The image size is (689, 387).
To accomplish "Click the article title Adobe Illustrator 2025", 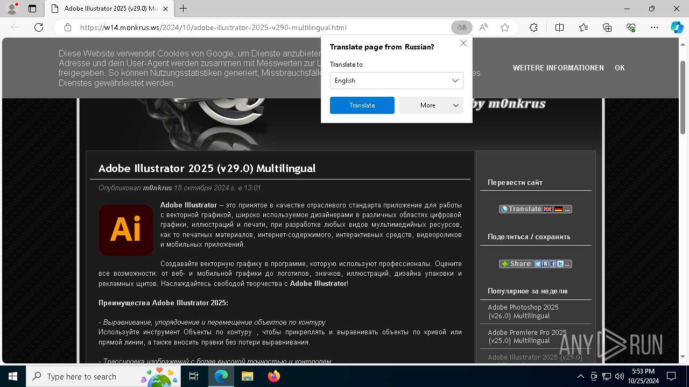I will click(x=207, y=168).
